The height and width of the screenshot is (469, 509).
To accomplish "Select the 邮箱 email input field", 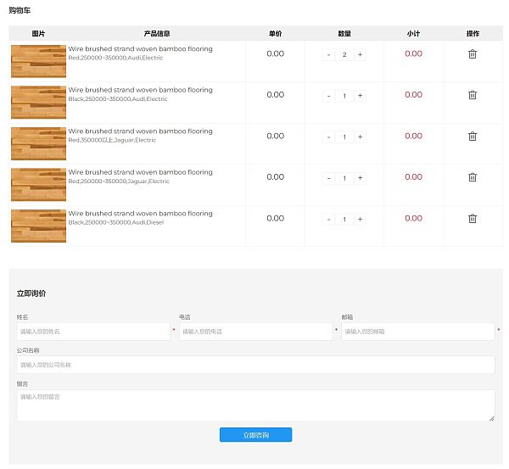I will (x=417, y=332).
